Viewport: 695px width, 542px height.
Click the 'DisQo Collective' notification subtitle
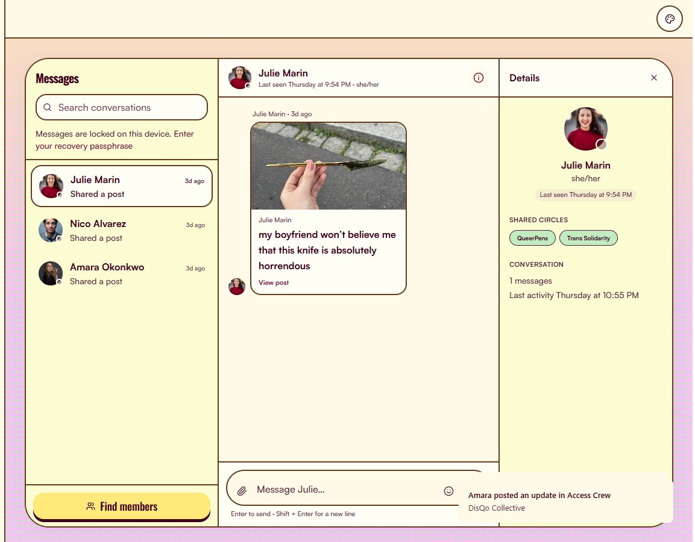point(497,508)
